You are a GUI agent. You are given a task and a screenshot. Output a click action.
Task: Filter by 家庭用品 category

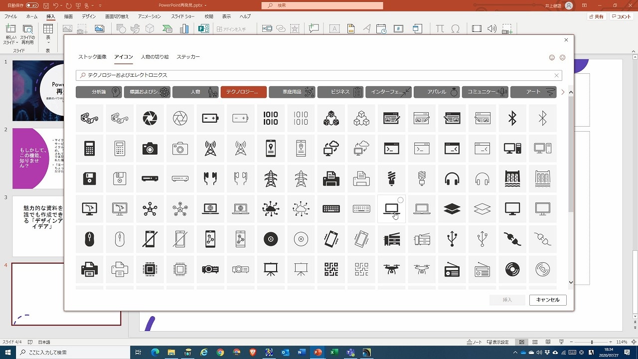click(292, 92)
